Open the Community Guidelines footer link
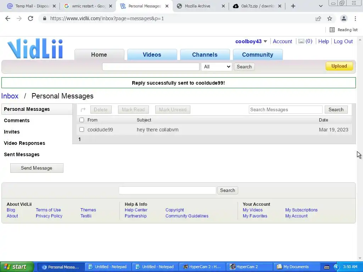 (187, 216)
